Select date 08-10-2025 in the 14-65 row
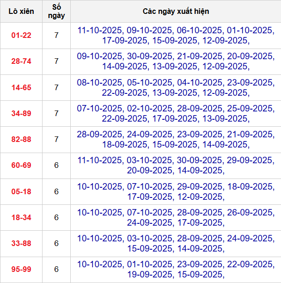The height and width of the screenshot is (283, 281). click(x=100, y=82)
